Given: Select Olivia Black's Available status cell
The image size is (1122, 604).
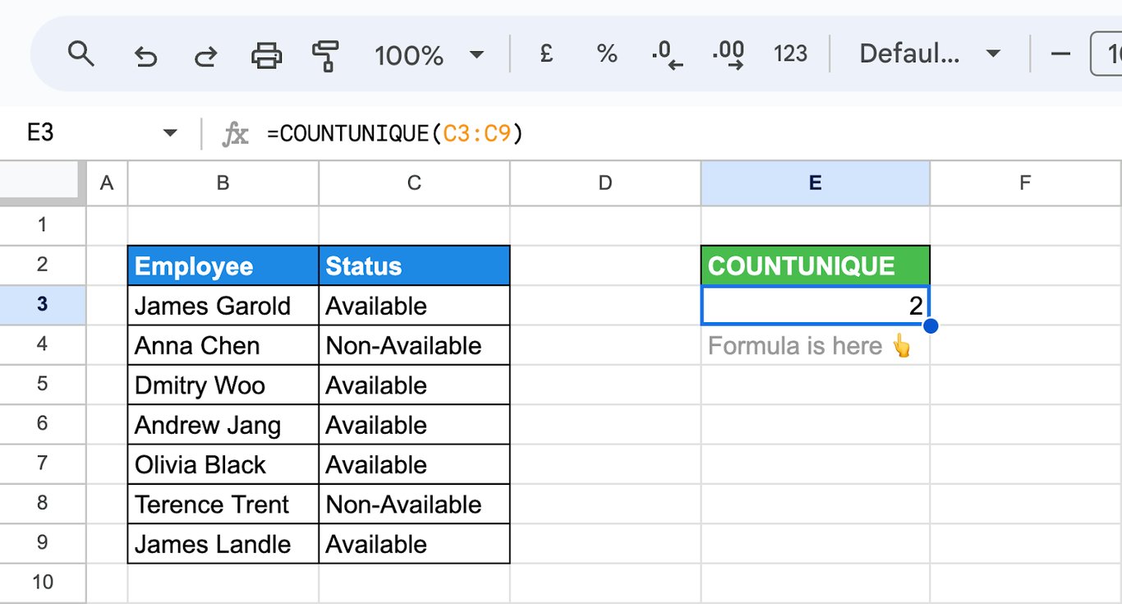Looking at the screenshot, I should point(414,464).
